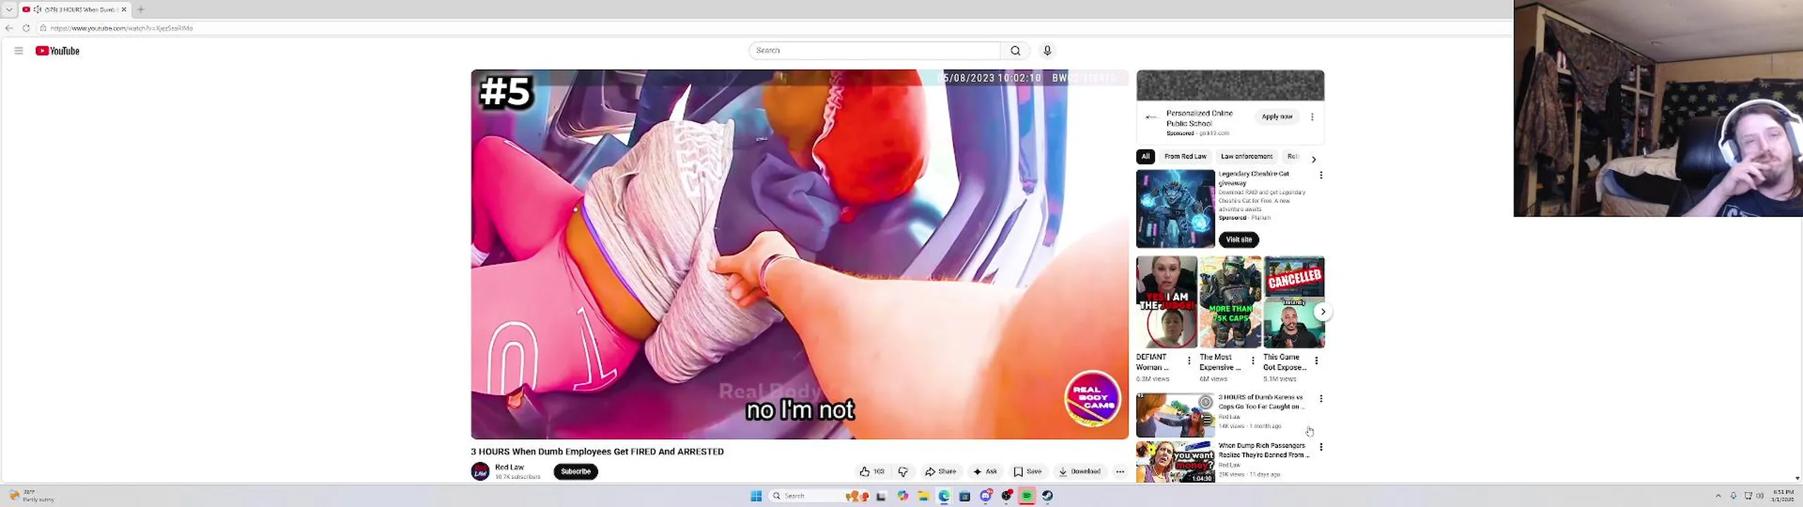Download the video
This screenshot has width=1803, height=507.
1080,472
